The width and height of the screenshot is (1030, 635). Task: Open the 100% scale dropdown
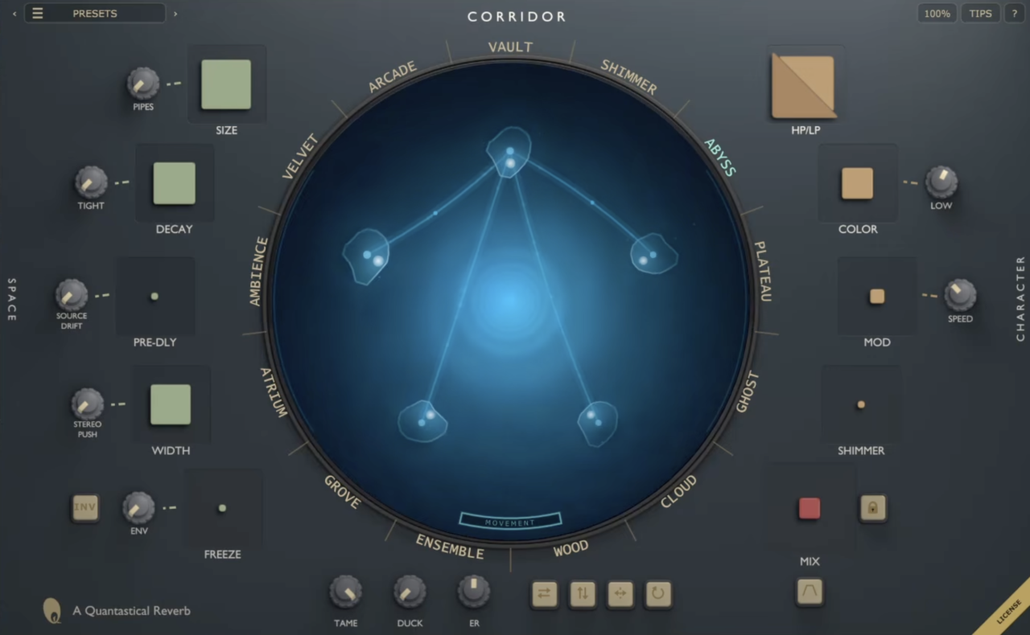pyautogui.click(x=937, y=14)
